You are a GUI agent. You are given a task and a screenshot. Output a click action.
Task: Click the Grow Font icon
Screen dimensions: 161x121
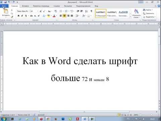tap(41, 11)
